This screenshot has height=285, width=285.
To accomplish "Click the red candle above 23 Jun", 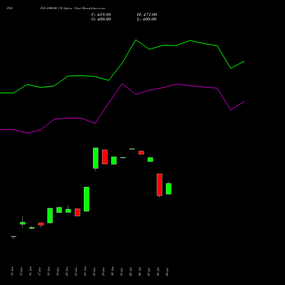I will 78,213.
